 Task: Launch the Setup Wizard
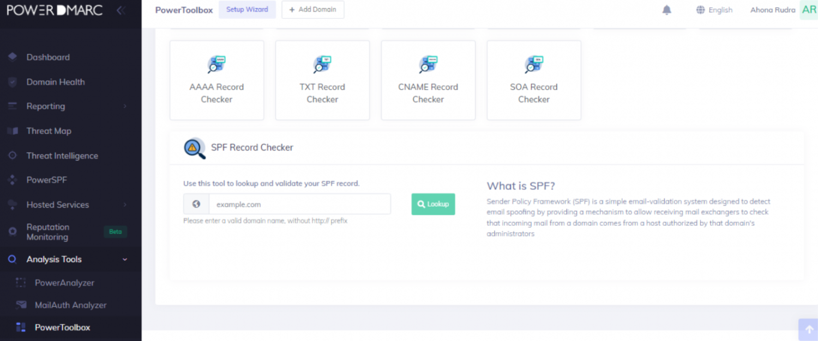[247, 9]
